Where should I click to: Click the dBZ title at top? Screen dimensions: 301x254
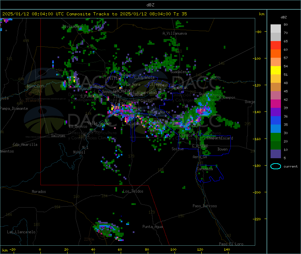click(x=150, y=5)
